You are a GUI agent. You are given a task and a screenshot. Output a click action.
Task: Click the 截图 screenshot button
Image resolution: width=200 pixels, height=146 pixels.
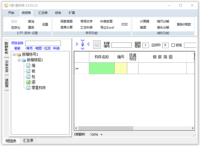tap(143, 28)
